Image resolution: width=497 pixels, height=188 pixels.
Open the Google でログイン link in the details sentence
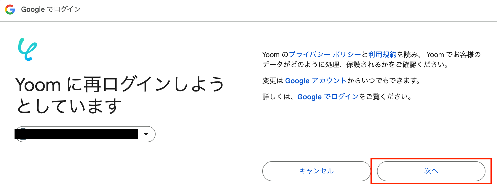pos(328,97)
